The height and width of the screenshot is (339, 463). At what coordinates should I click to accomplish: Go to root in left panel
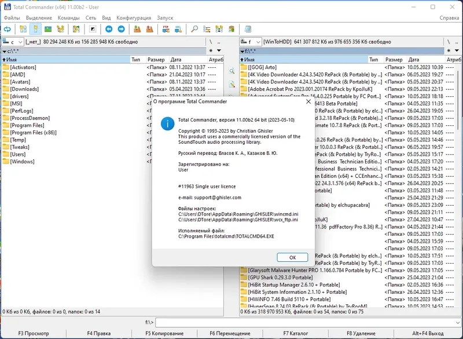point(211,42)
